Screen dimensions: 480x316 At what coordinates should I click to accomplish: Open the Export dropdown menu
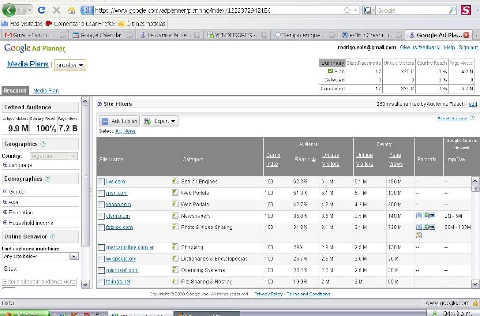click(160, 121)
